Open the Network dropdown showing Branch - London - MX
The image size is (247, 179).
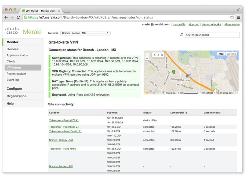pyautogui.click(x=85, y=33)
